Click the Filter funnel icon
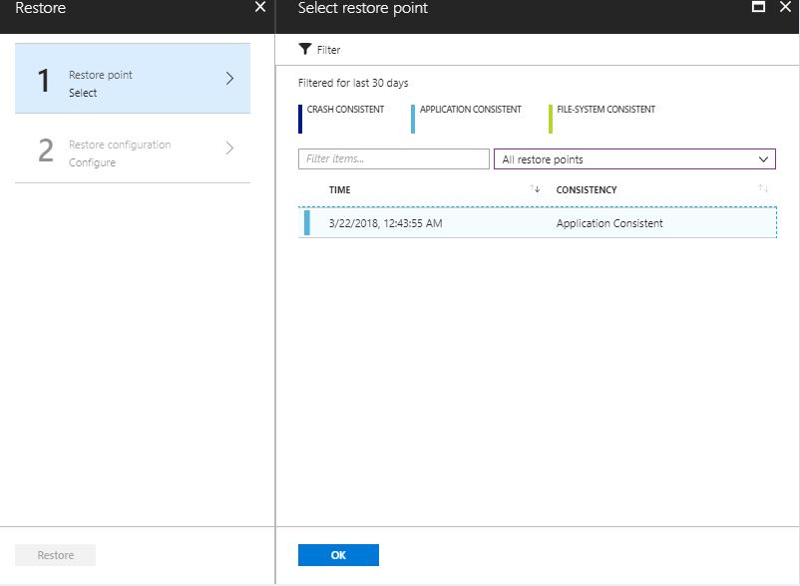 tap(305, 49)
